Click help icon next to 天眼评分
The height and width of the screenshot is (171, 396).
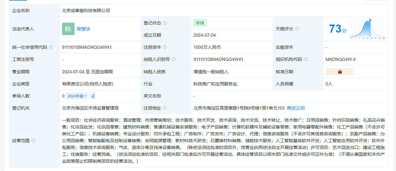click(x=297, y=29)
